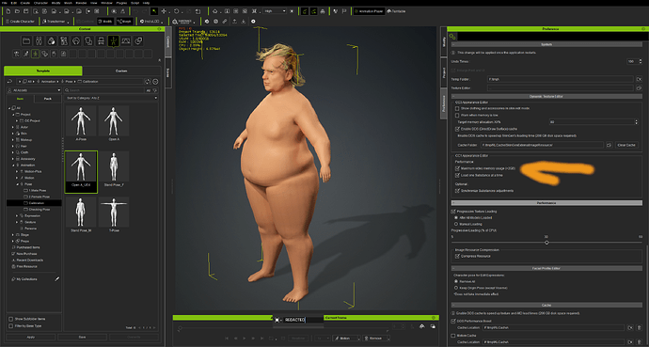Open the Project folder category icon in Content
Image resolution: width=649 pixels, height=347 pixels.
(26, 40)
